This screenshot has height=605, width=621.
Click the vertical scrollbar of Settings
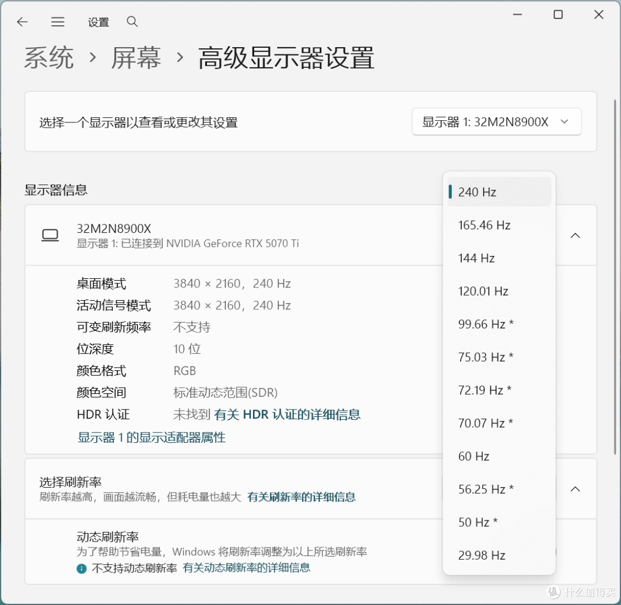click(615, 277)
